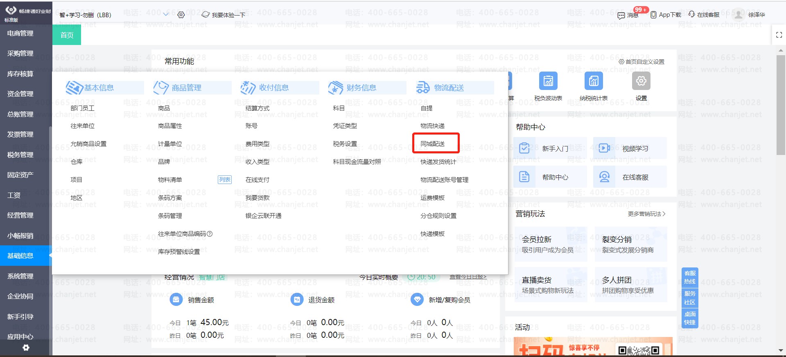Open 凭证类型 under 财务信息
Screen dimensions: 786x357
click(345, 126)
